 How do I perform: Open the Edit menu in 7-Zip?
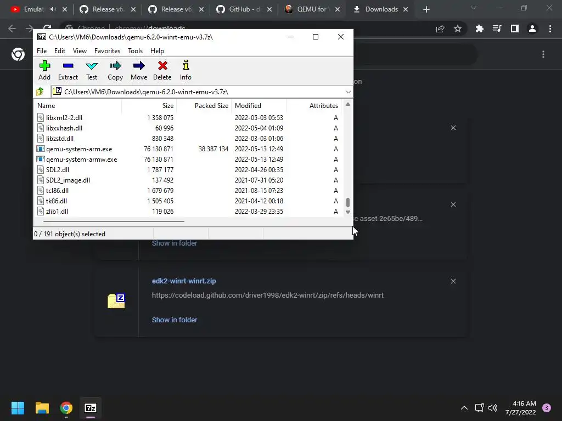click(59, 51)
